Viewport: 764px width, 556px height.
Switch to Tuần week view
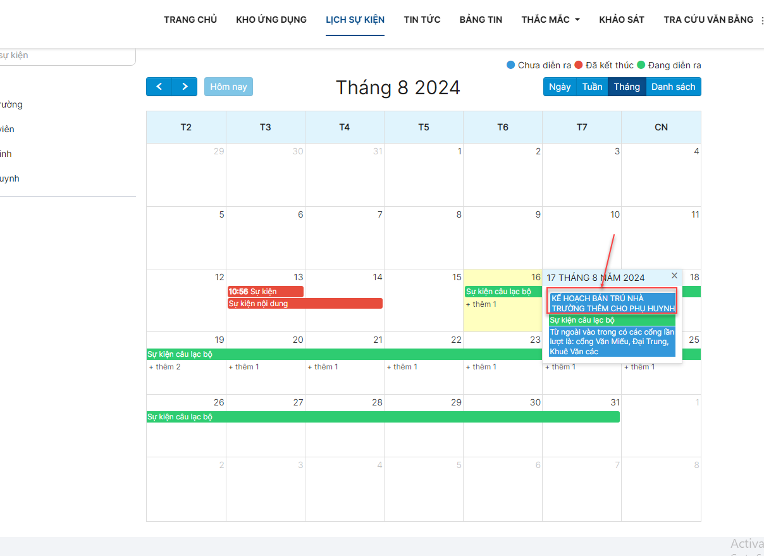pyautogui.click(x=592, y=87)
